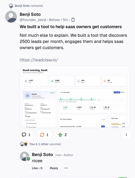Click 'You & 1 other upvoted' text
135x178 pixels.
tap(45, 144)
